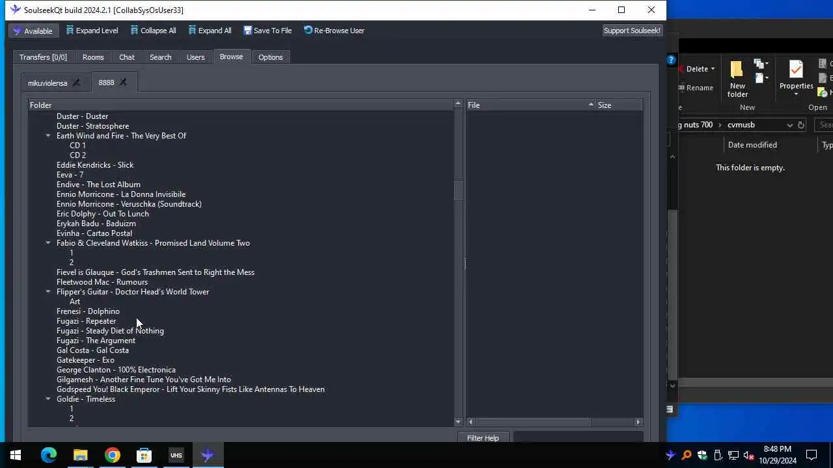Launch Microsoft Edge from taskbar

point(49,455)
